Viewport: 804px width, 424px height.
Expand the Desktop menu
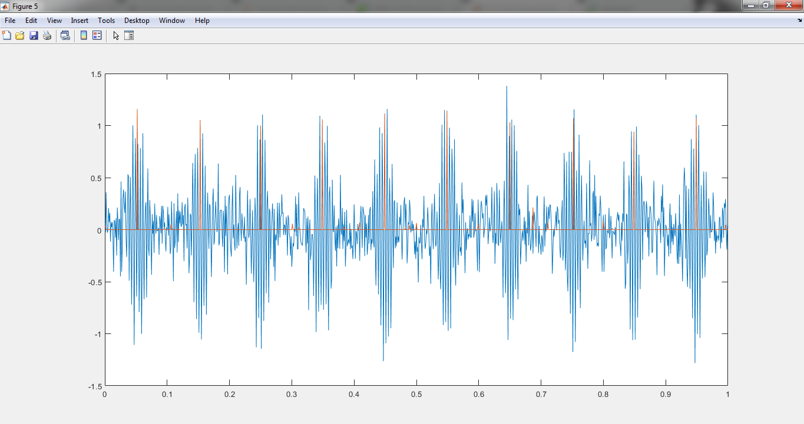137,21
